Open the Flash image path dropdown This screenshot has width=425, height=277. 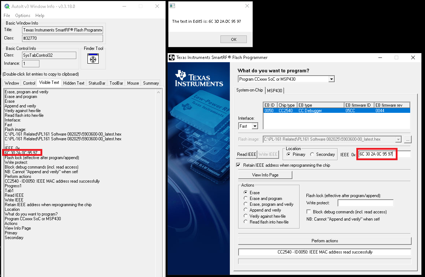[398, 139]
